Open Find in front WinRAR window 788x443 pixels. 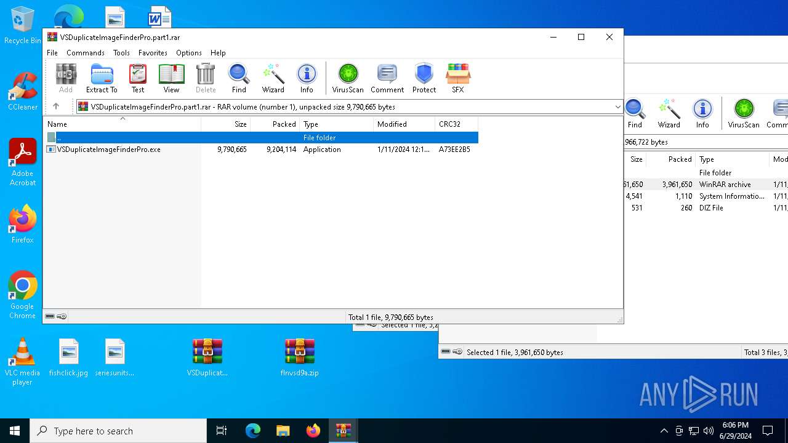239,78
